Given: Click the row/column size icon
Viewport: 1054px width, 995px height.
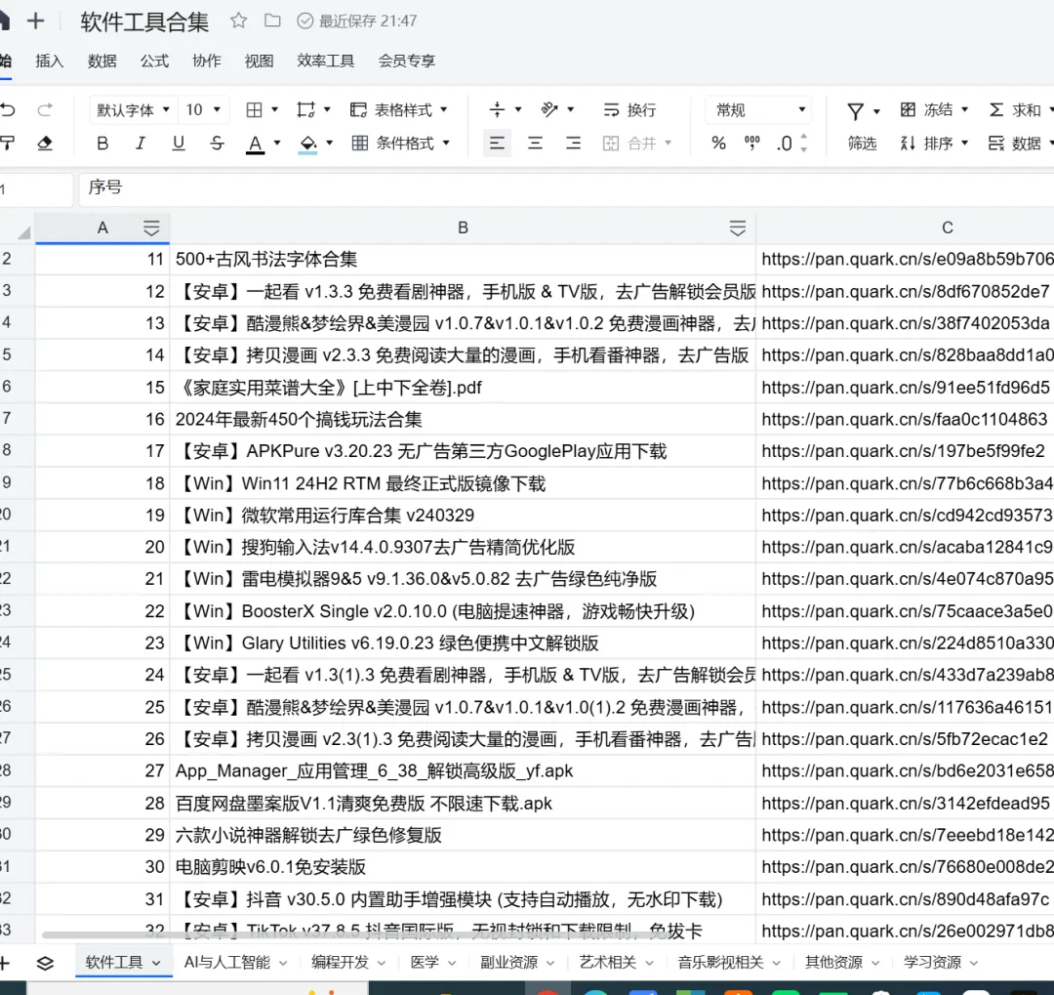Looking at the screenshot, I should click(x=305, y=109).
